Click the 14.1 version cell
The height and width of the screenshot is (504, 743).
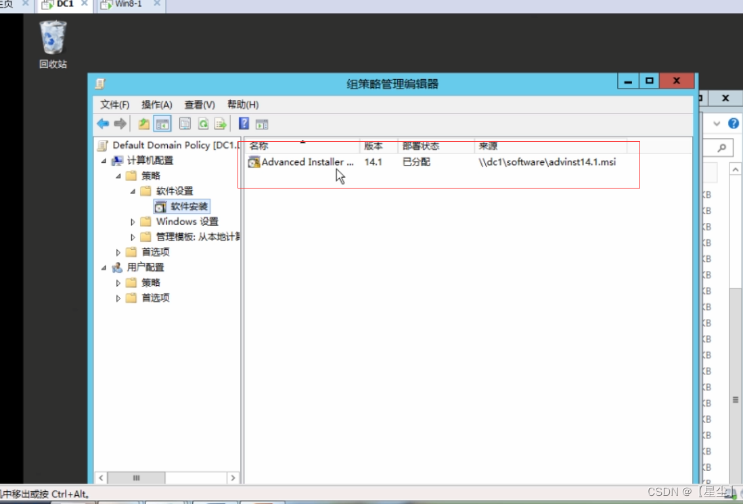pyautogui.click(x=373, y=162)
